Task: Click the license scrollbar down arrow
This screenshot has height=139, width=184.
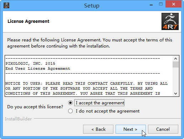Action: (175, 94)
